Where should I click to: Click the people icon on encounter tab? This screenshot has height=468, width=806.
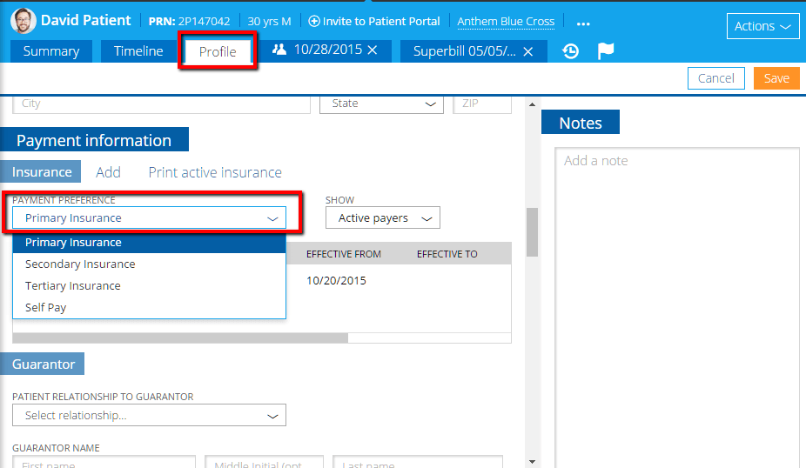point(279,50)
